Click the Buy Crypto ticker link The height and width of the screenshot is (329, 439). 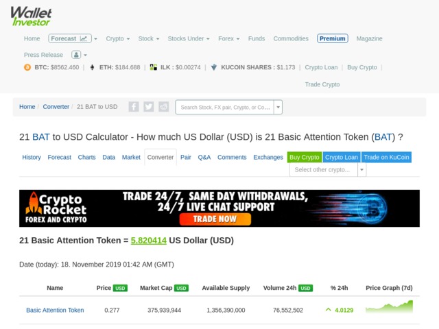pos(362,67)
